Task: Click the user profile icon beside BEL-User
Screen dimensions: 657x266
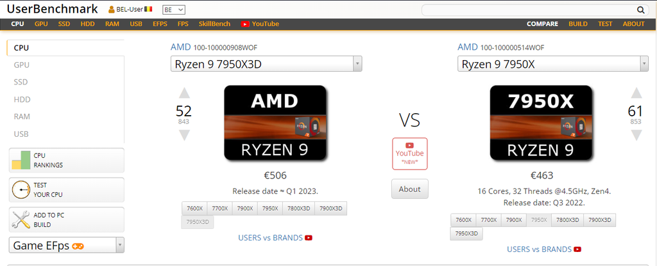Action: pos(112,10)
